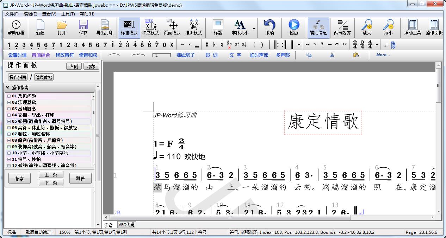
Task: Toggle off 预览辅助信息 preview info
Action: [318, 27]
